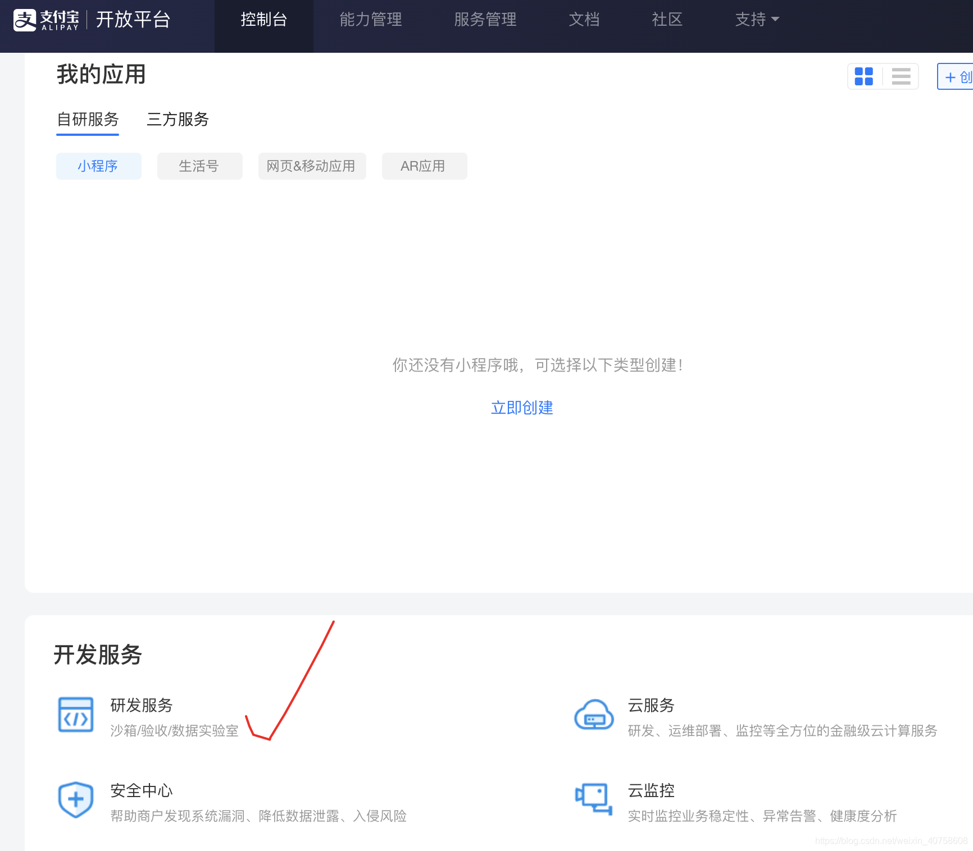The width and height of the screenshot is (973, 851).
Task: Click the 我的应用 heading
Action: [101, 74]
